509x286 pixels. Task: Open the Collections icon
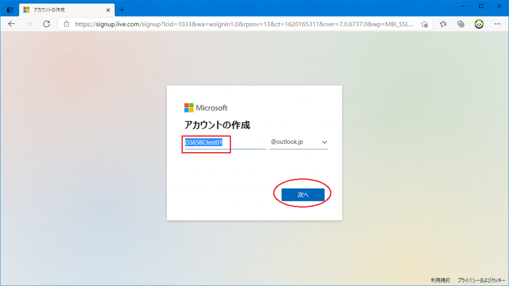(461, 24)
